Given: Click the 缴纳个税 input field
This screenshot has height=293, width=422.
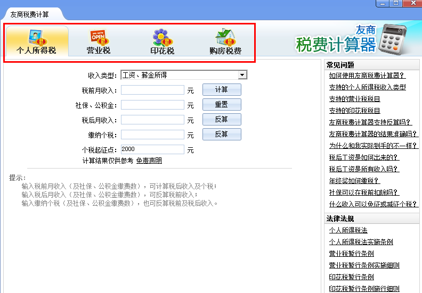Looking at the screenshot, I should coord(152,135).
